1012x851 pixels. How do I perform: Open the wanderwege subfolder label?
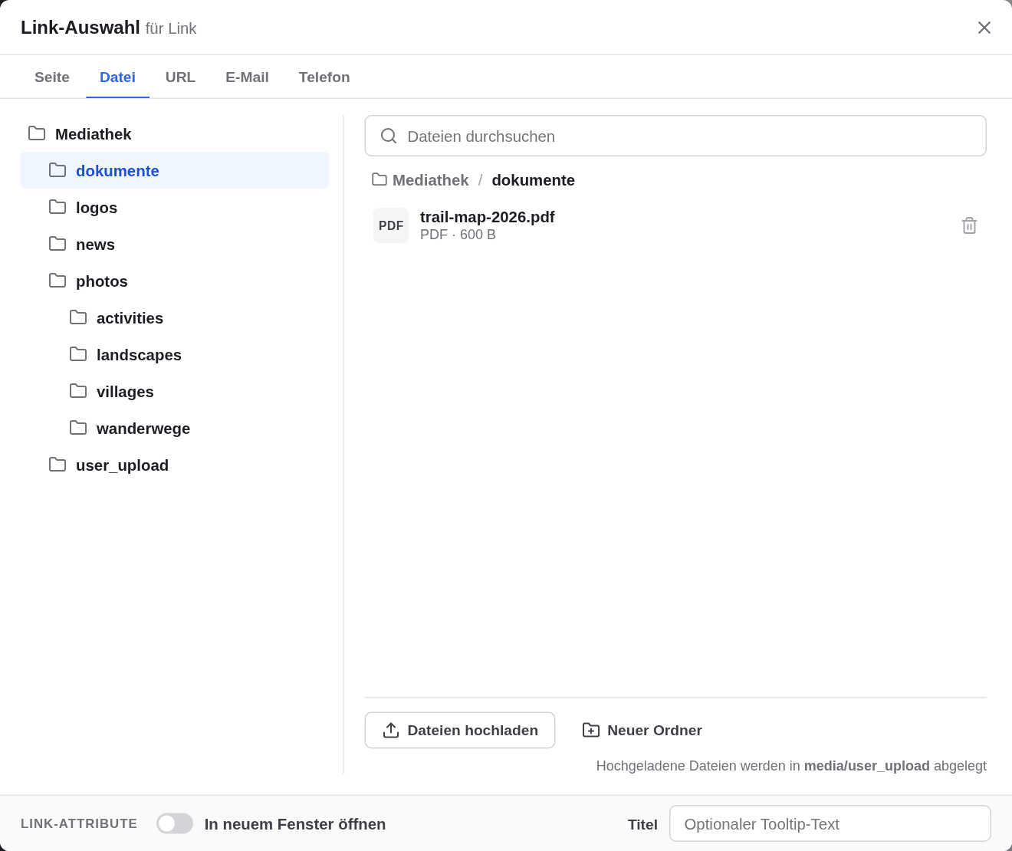click(143, 429)
